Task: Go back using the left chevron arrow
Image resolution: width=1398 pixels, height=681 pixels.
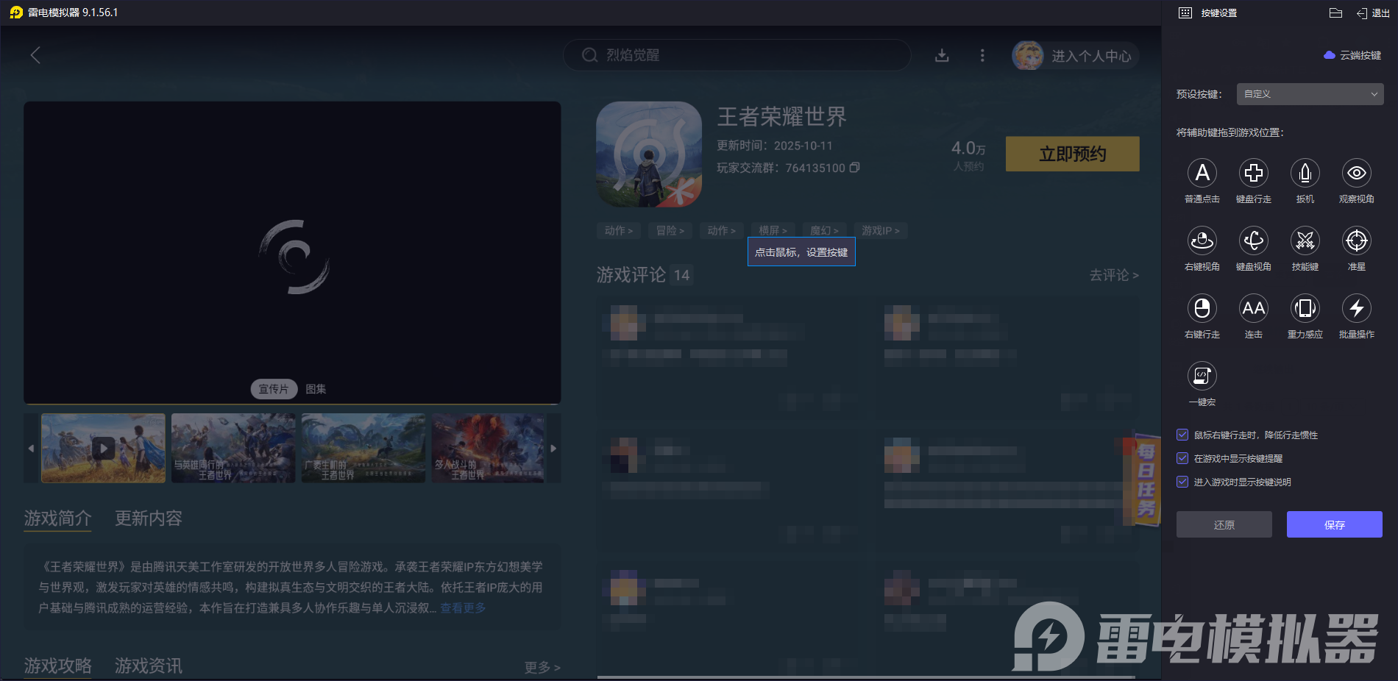Action: [x=35, y=55]
